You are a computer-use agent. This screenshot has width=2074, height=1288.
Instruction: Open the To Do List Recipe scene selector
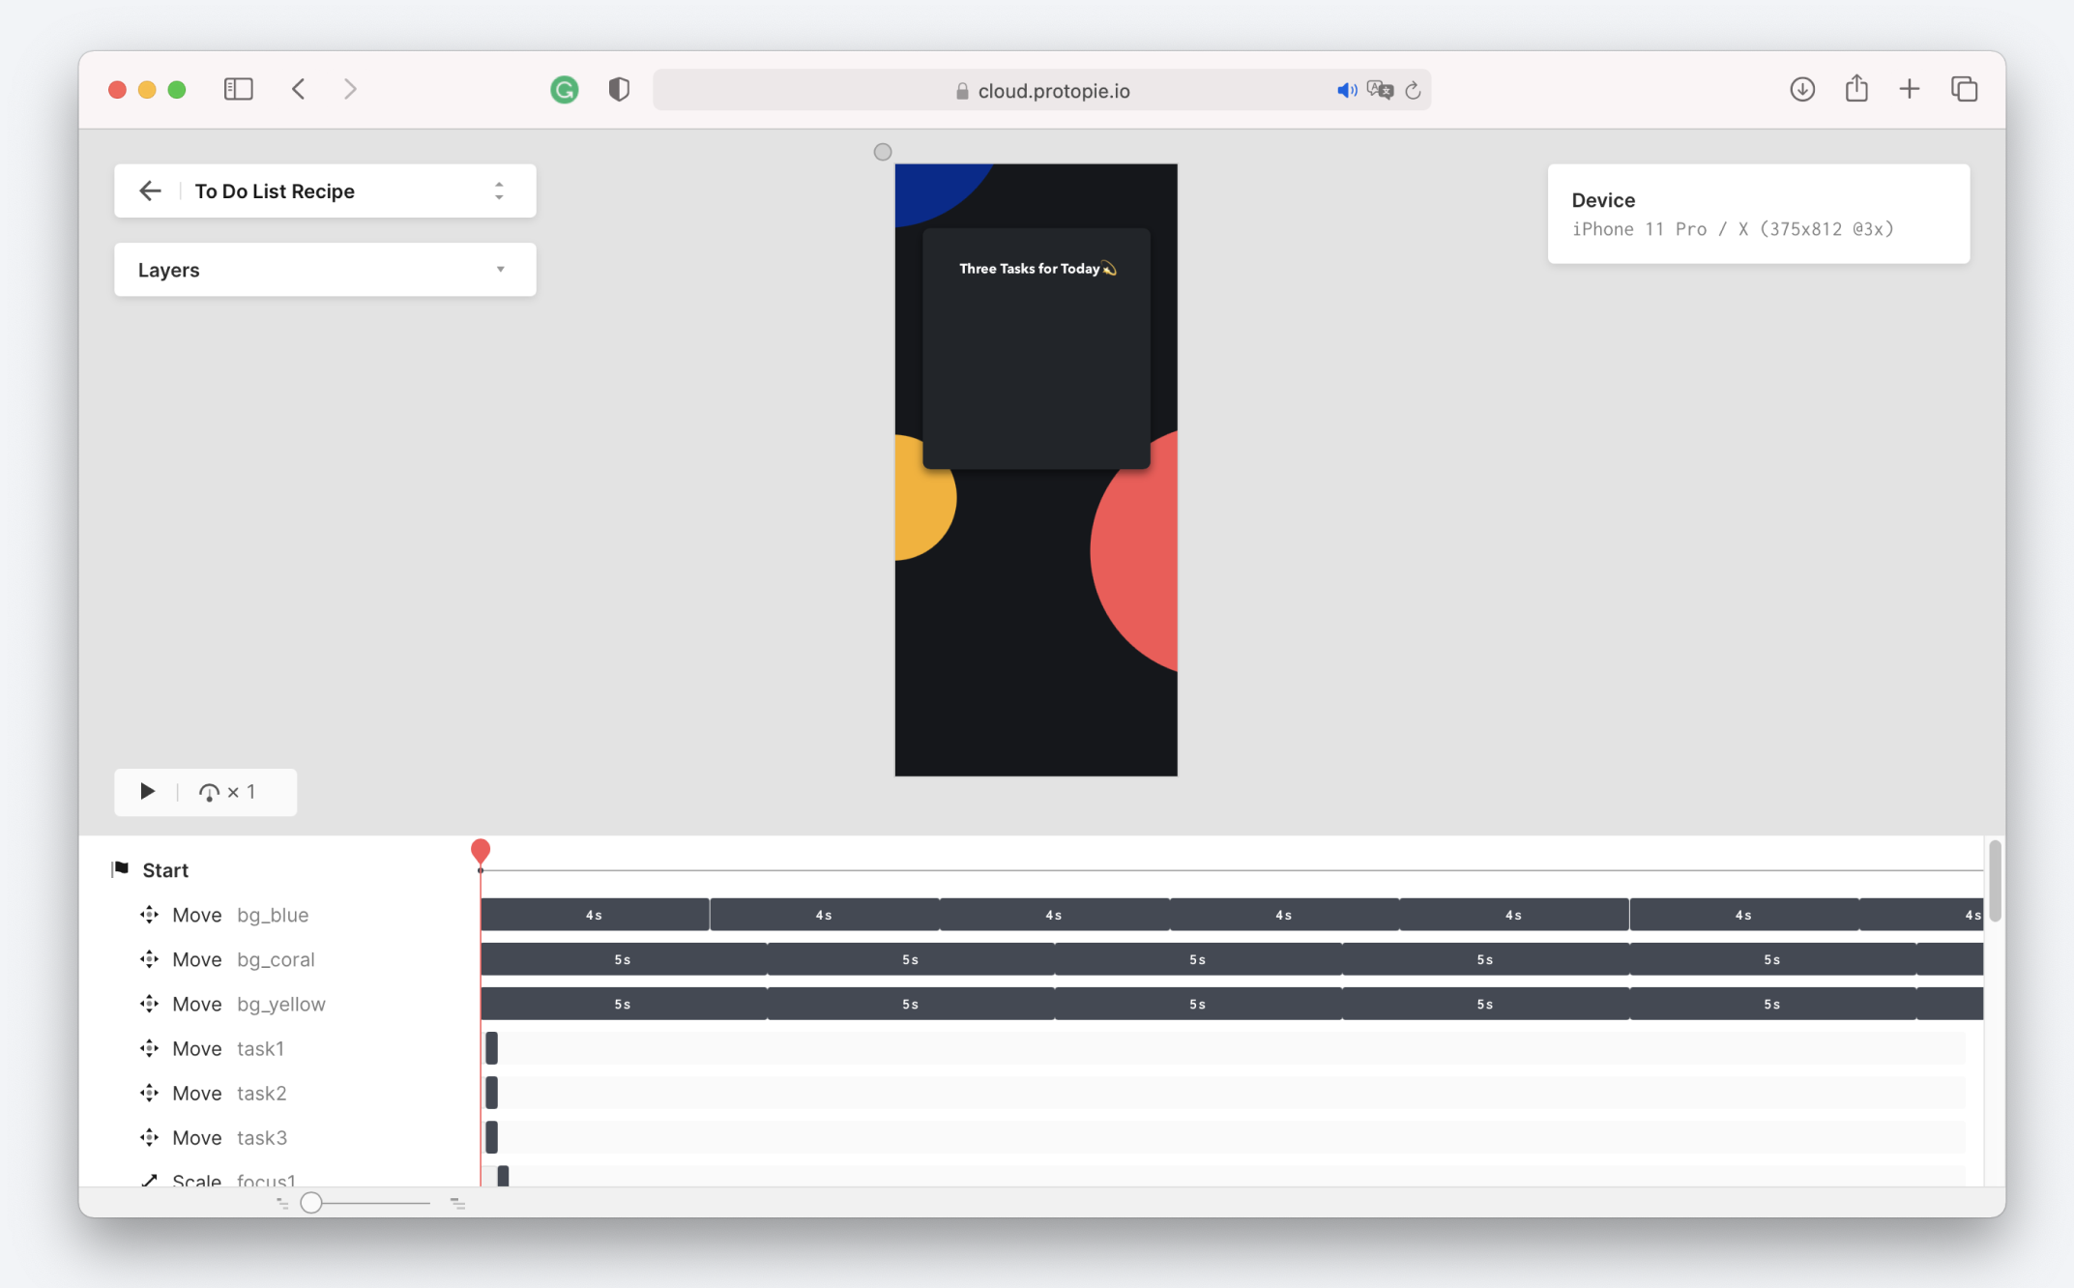click(499, 190)
